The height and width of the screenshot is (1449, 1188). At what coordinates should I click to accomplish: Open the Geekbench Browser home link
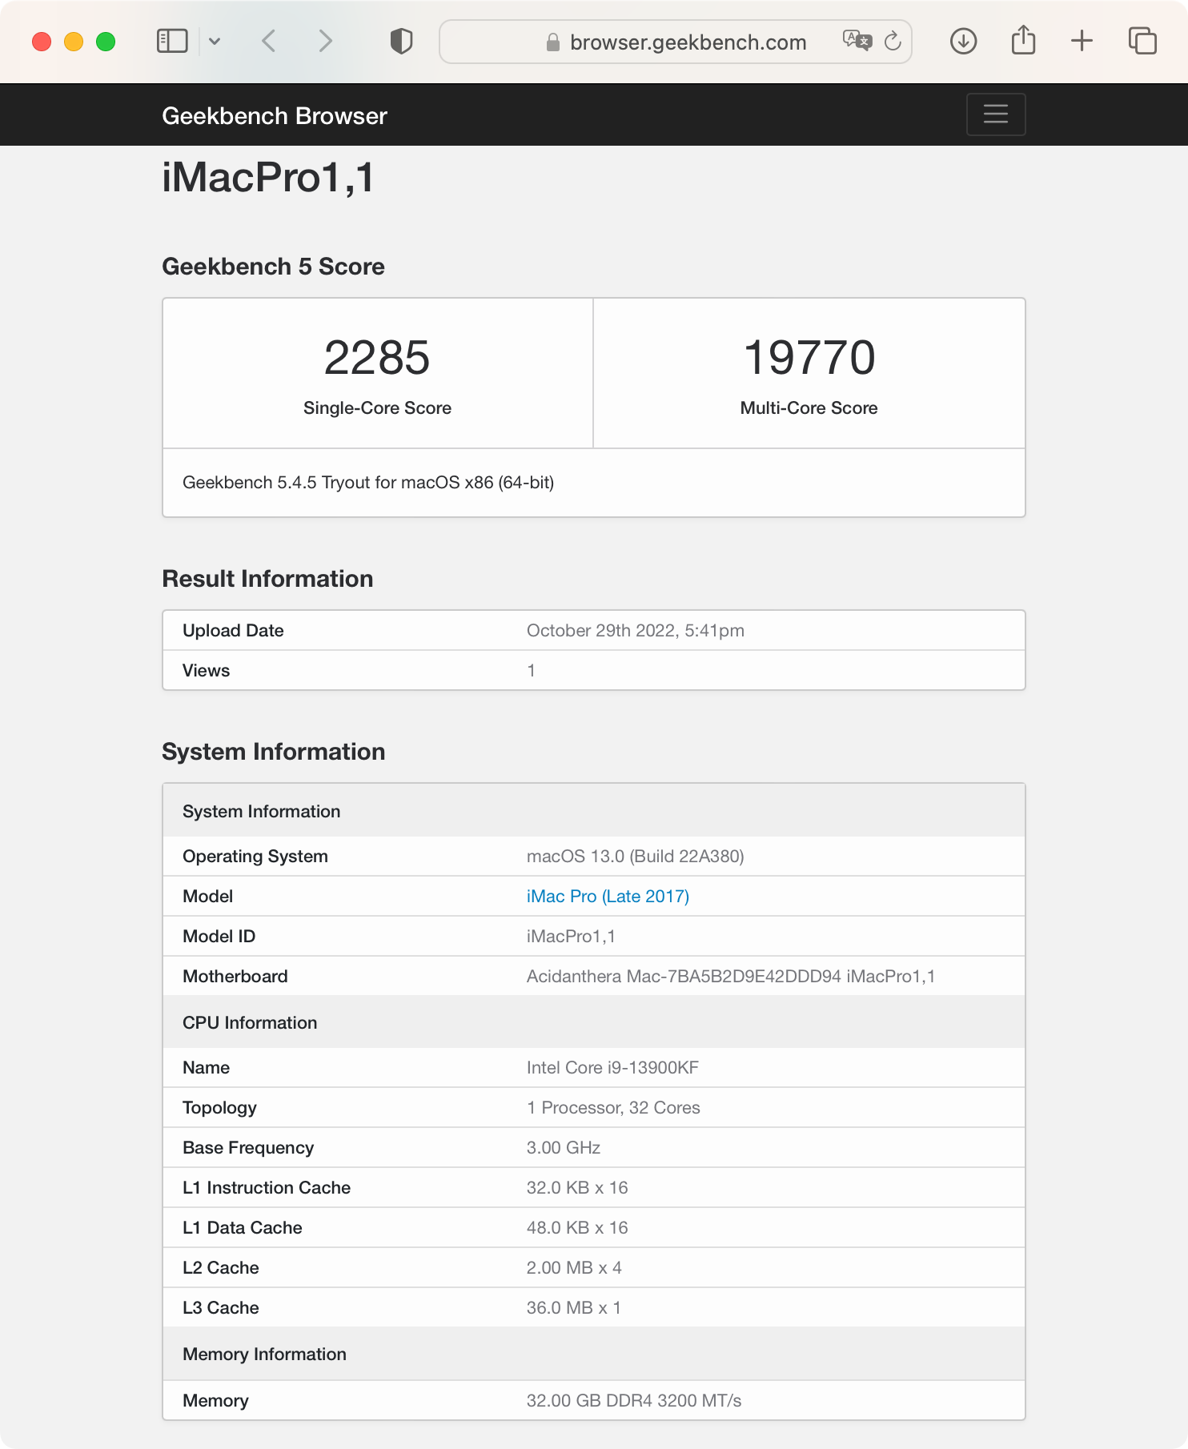tap(275, 116)
